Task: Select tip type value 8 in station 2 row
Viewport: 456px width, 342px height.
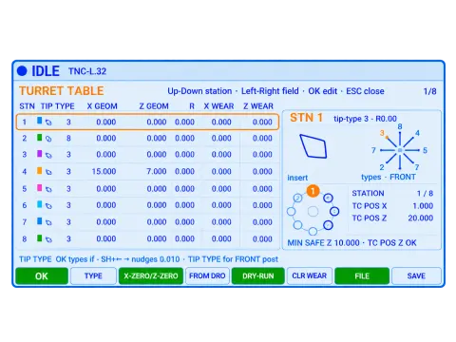Action: click(x=68, y=139)
